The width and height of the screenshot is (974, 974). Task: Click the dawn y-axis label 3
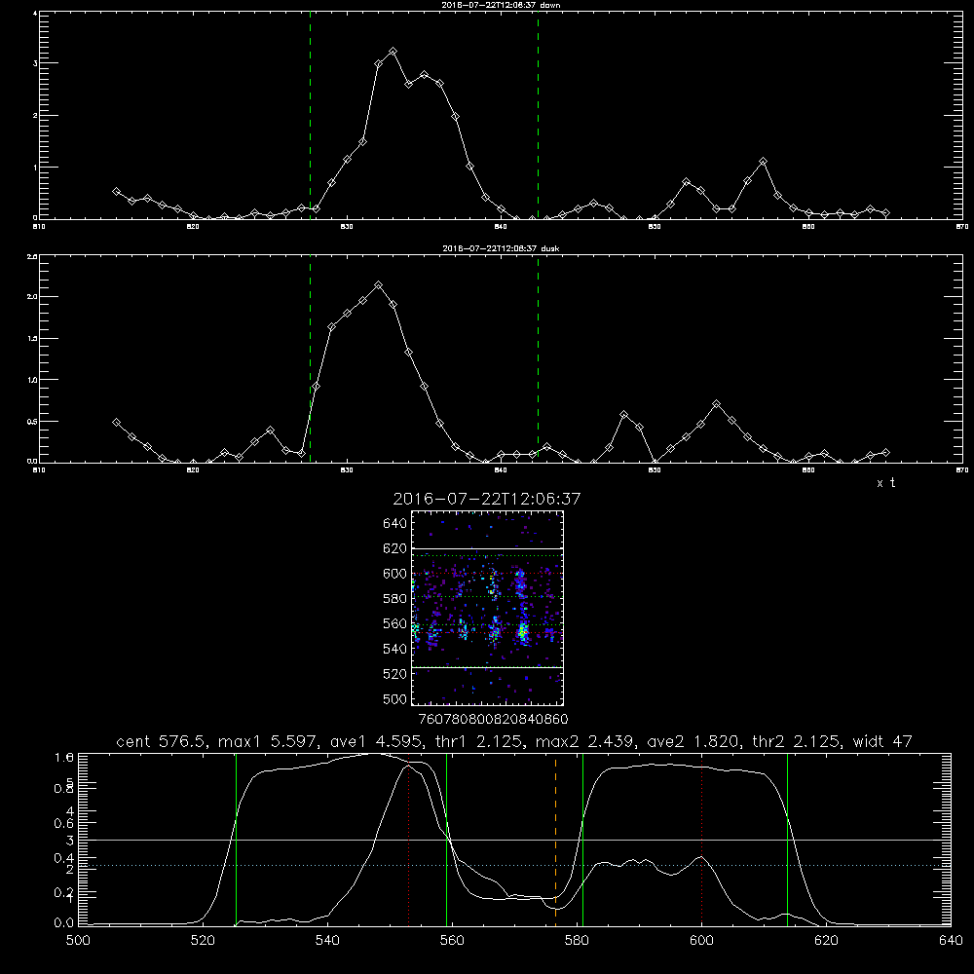point(35,63)
